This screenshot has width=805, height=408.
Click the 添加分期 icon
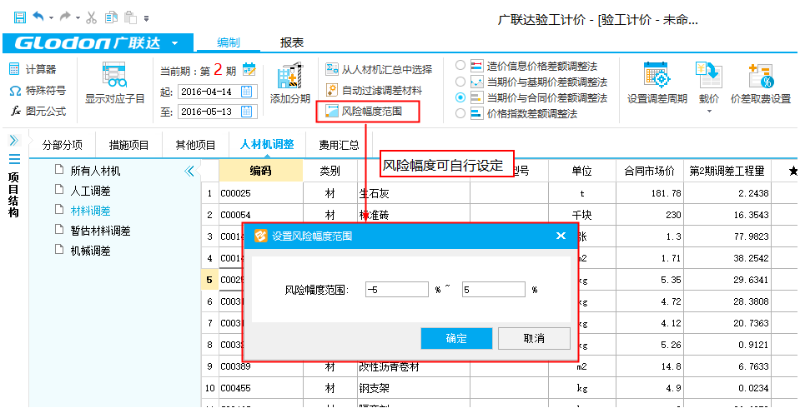coord(289,77)
